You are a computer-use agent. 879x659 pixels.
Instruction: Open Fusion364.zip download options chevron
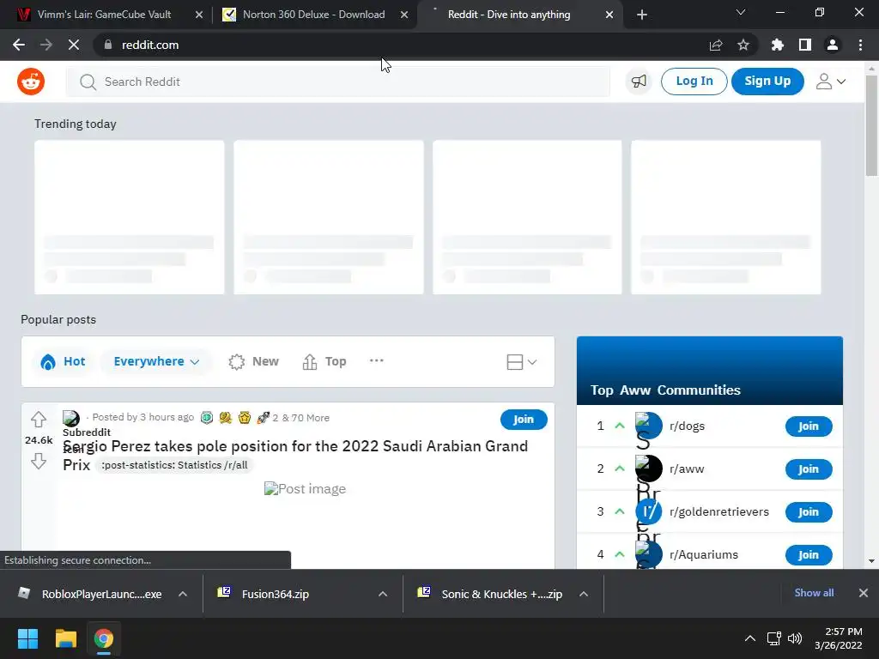pyautogui.click(x=383, y=594)
